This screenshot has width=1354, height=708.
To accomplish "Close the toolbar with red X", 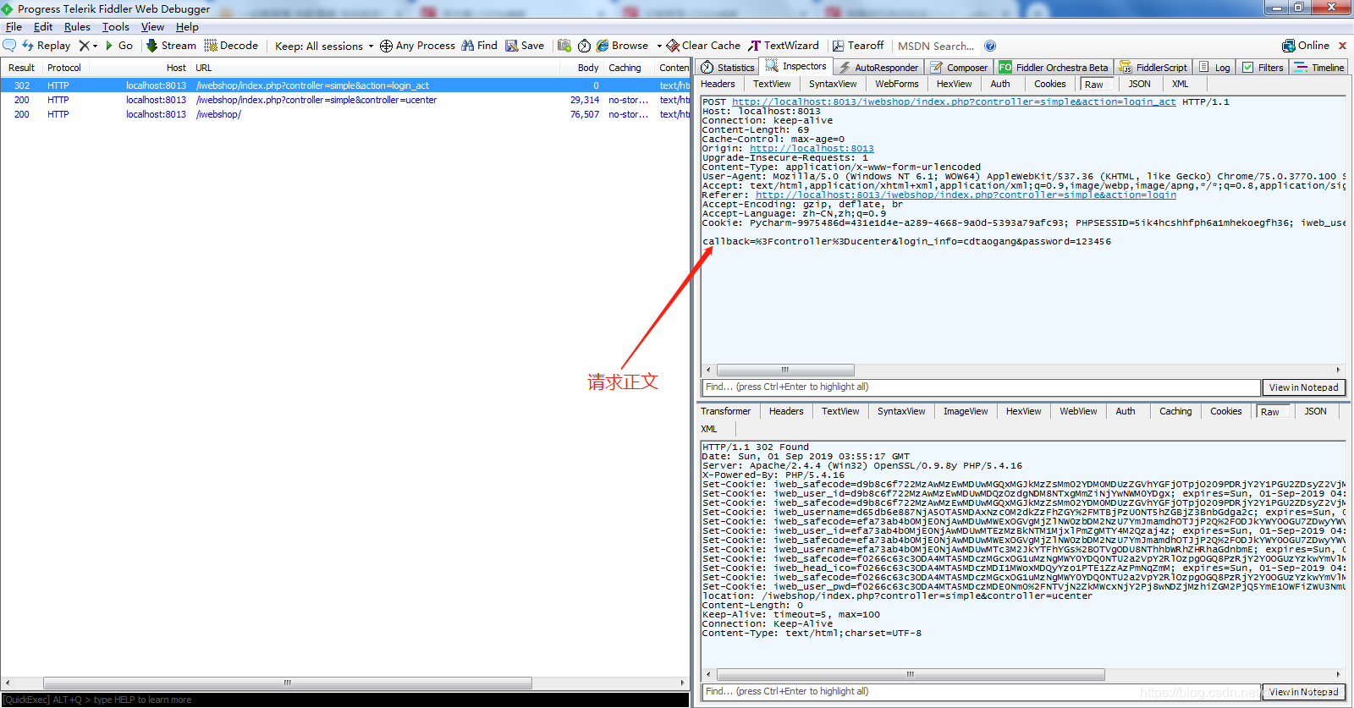I will tap(1342, 46).
